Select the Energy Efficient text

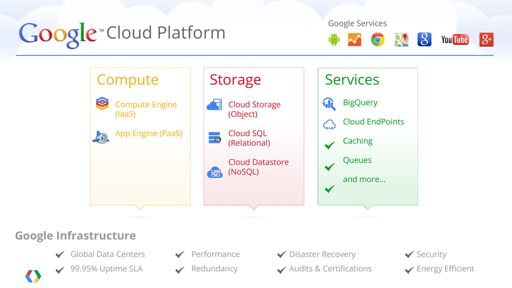tap(445, 269)
